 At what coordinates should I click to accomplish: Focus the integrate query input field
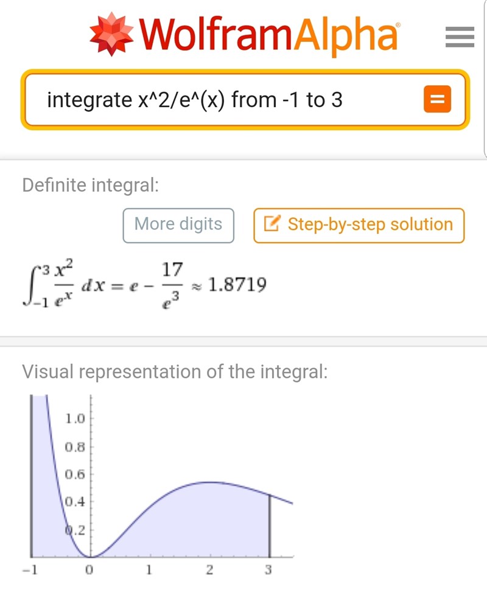231,100
